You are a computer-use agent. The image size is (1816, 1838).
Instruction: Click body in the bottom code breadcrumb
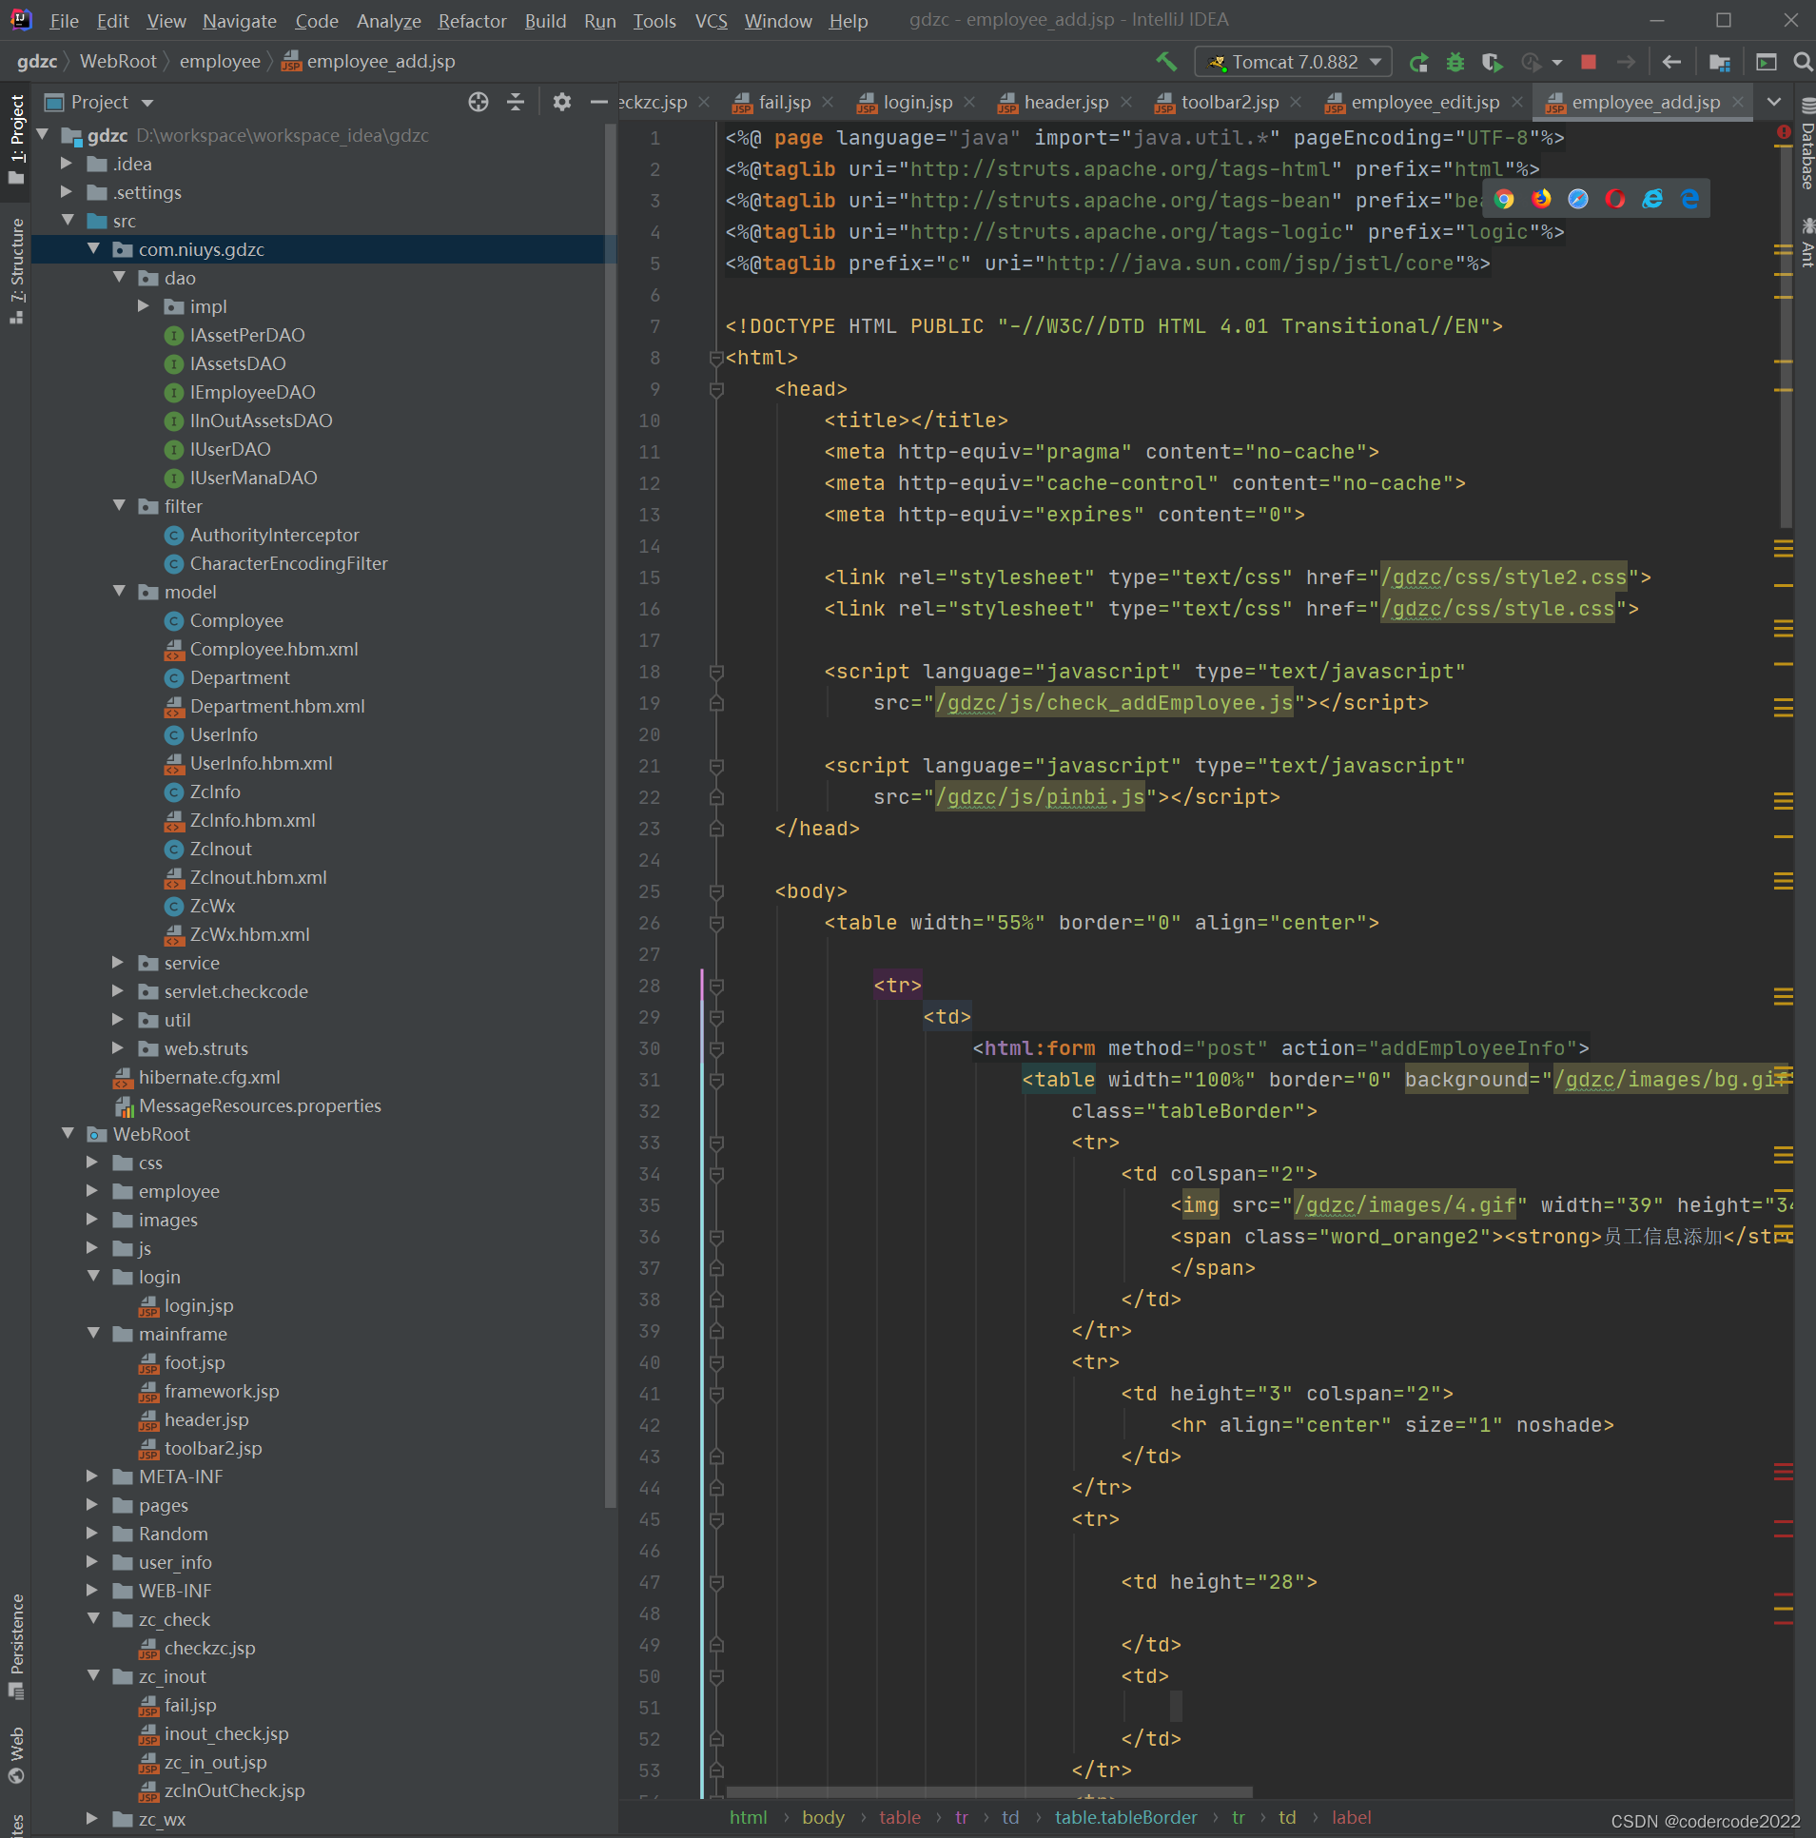tap(823, 1818)
